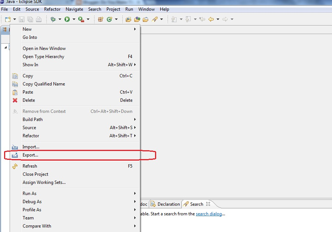The width and height of the screenshot is (332, 232).
Task: Click the Open Task toolbar icon
Action: 137,20
